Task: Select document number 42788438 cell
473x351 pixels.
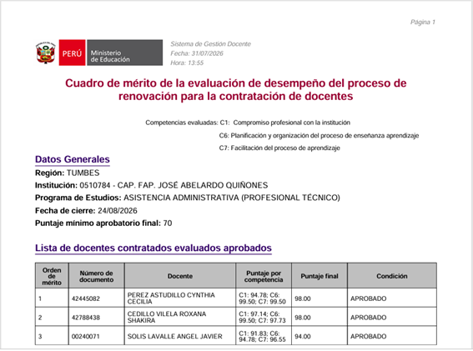Action: click(97, 317)
